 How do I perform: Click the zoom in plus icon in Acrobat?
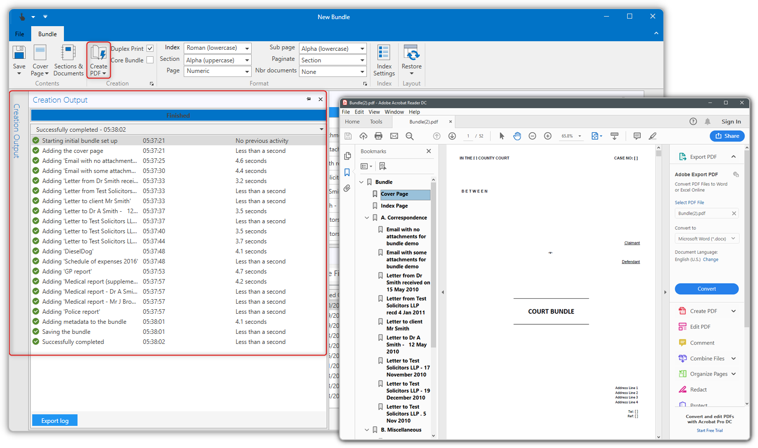click(x=548, y=136)
